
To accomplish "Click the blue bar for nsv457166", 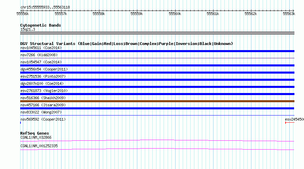I will [157, 108].
